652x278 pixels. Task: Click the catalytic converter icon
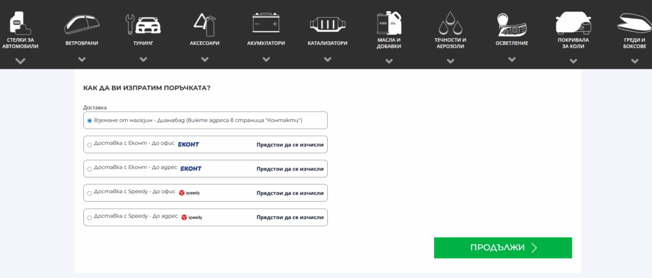[x=327, y=23]
